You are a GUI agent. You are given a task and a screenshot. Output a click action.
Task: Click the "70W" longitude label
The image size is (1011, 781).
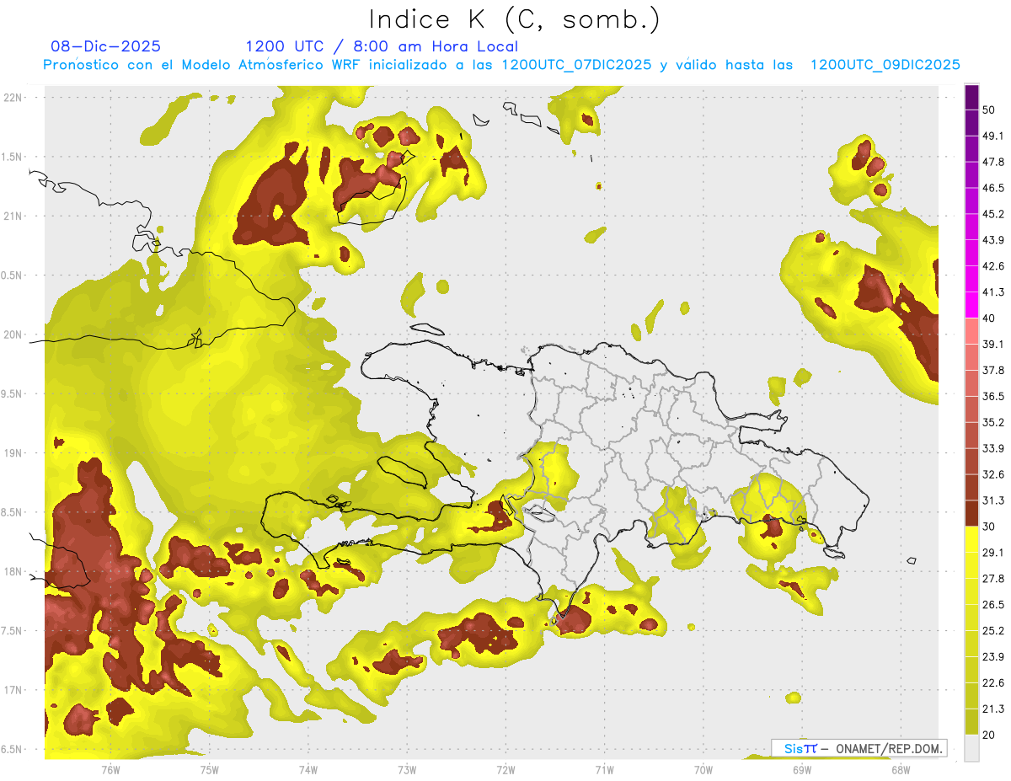[703, 769]
